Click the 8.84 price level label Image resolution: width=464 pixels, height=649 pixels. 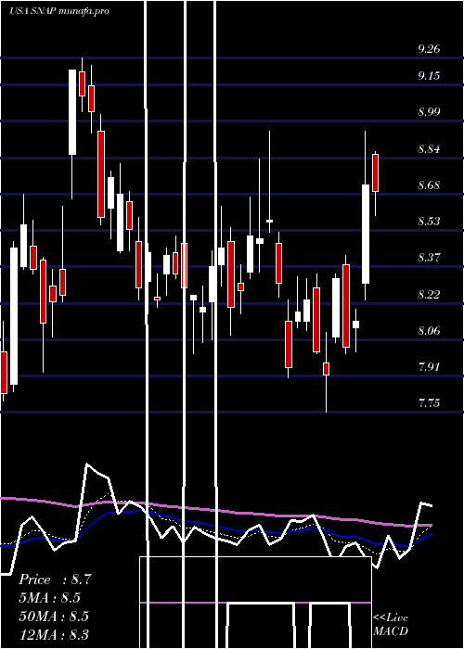(429, 149)
